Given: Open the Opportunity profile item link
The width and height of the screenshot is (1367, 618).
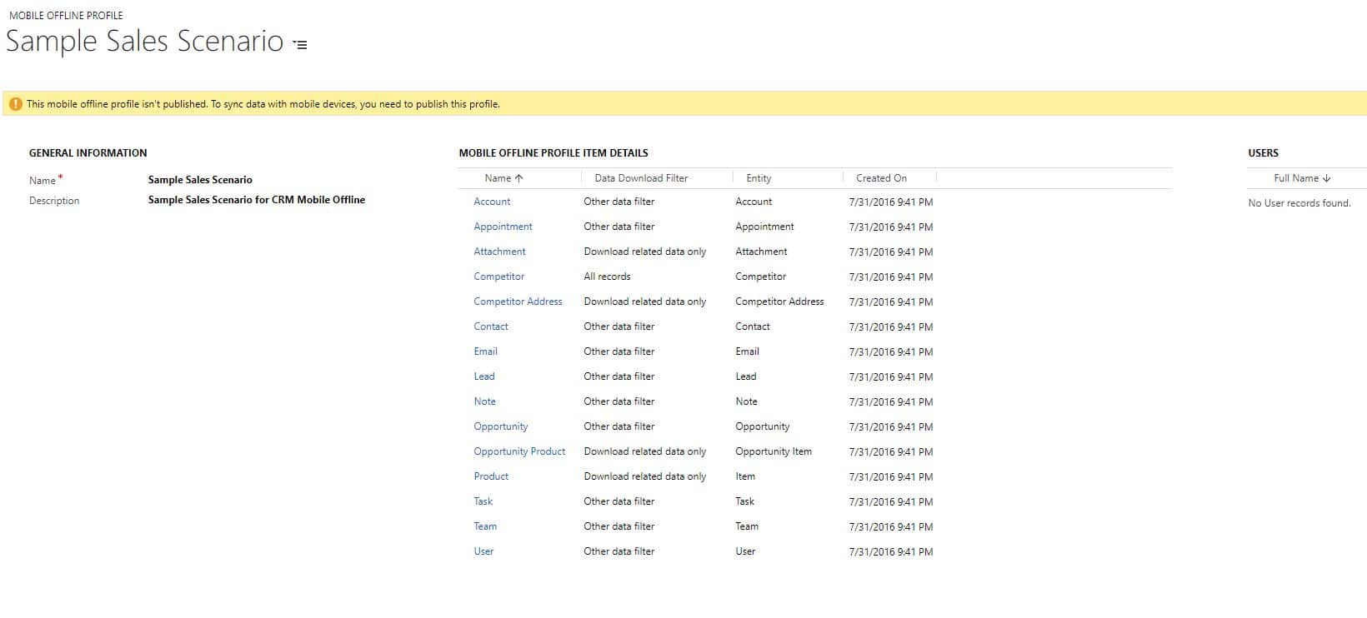Looking at the screenshot, I should (501, 426).
